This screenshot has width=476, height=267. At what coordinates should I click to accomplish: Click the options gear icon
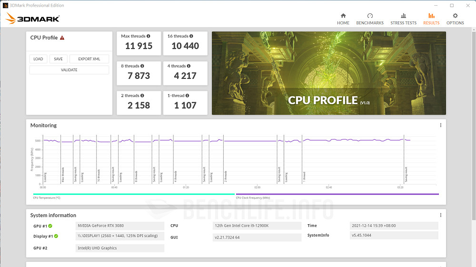pyautogui.click(x=455, y=16)
